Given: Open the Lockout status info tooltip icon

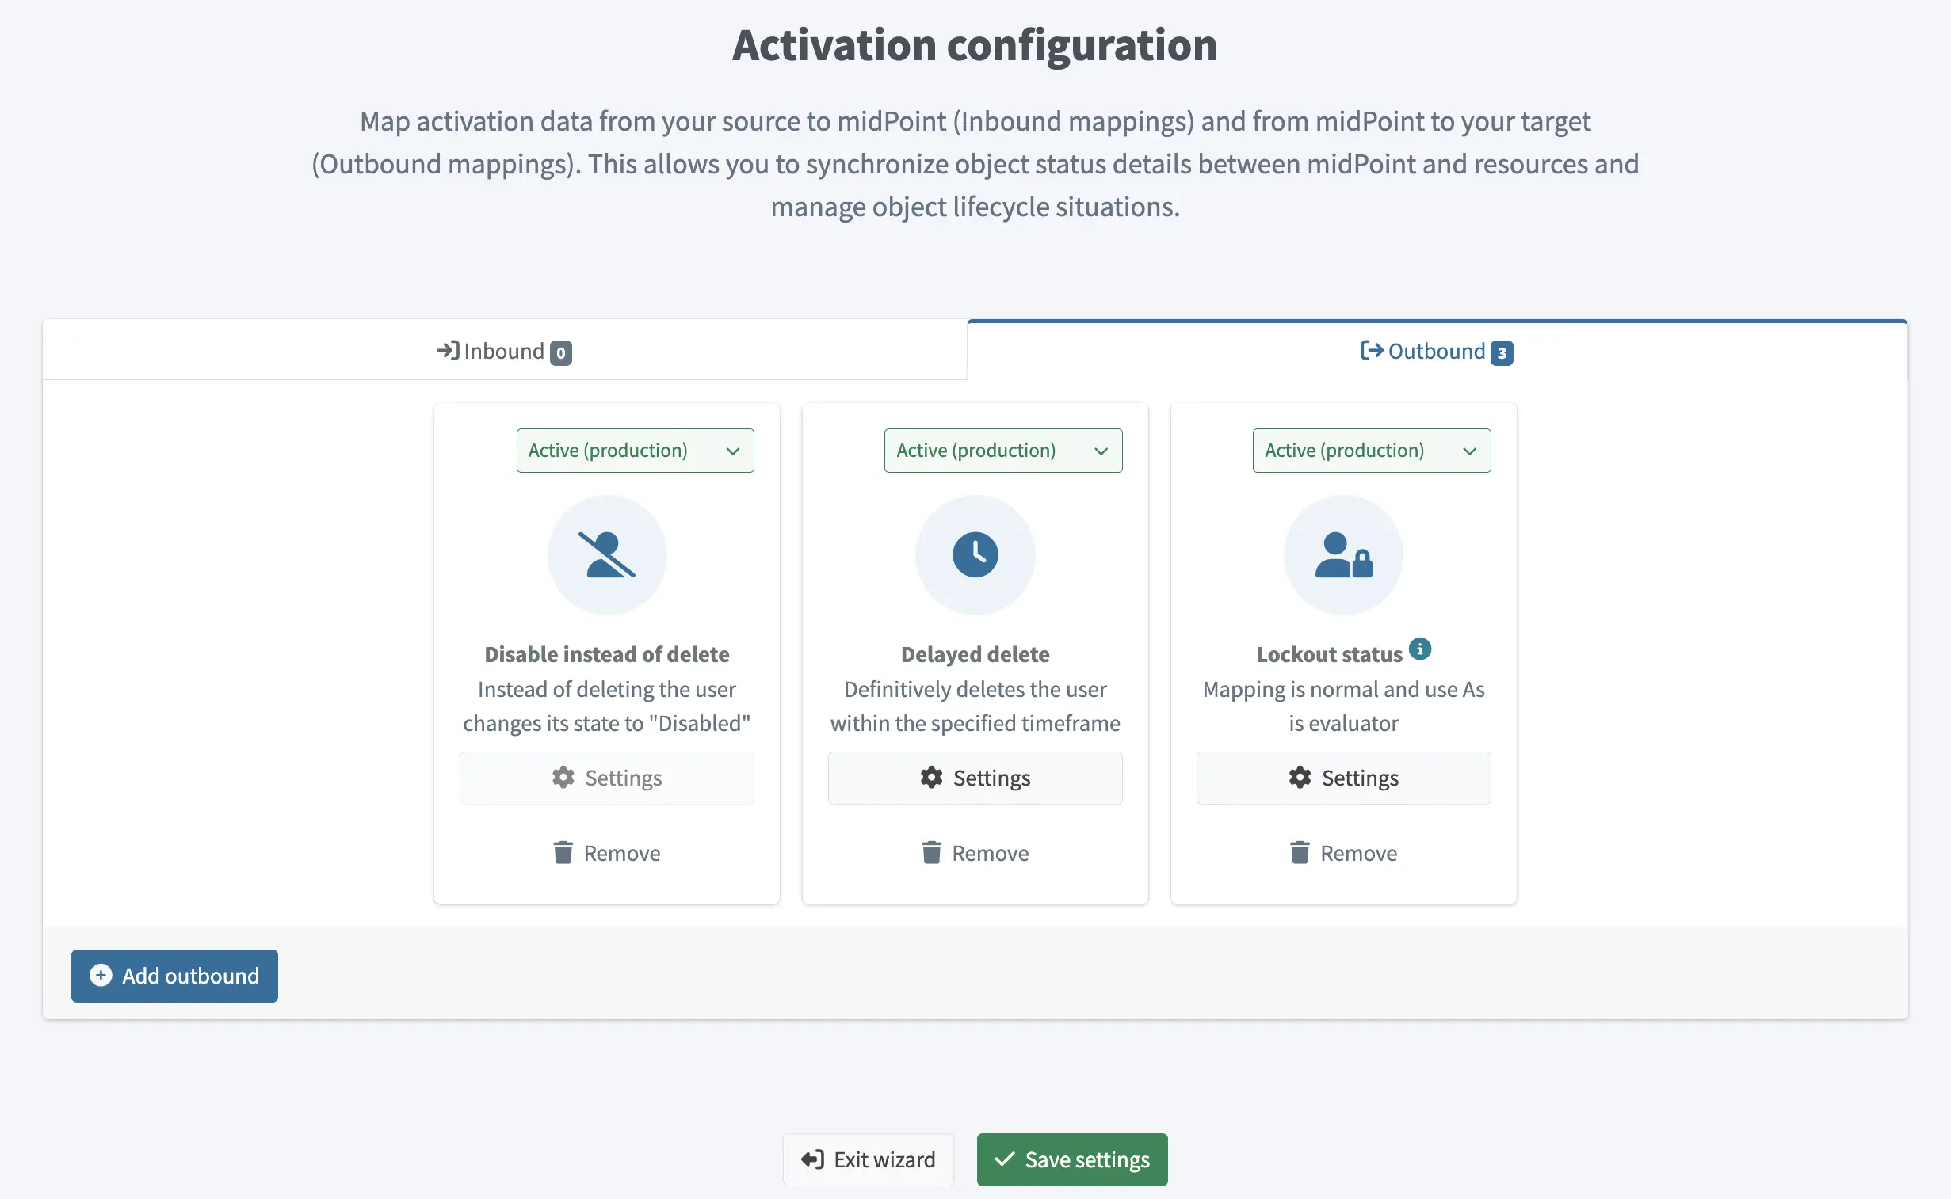Looking at the screenshot, I should (1419, 648).
